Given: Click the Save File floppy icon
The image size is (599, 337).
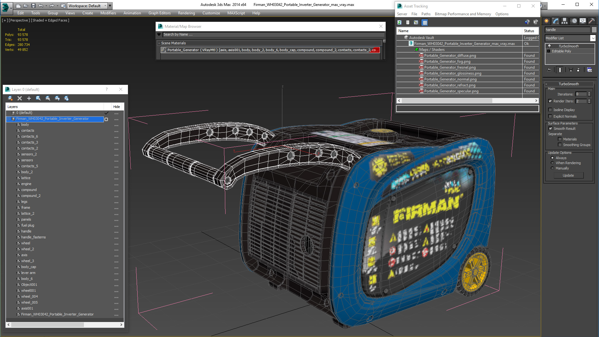Looking at the screenshot, I should tap(33, 6).
